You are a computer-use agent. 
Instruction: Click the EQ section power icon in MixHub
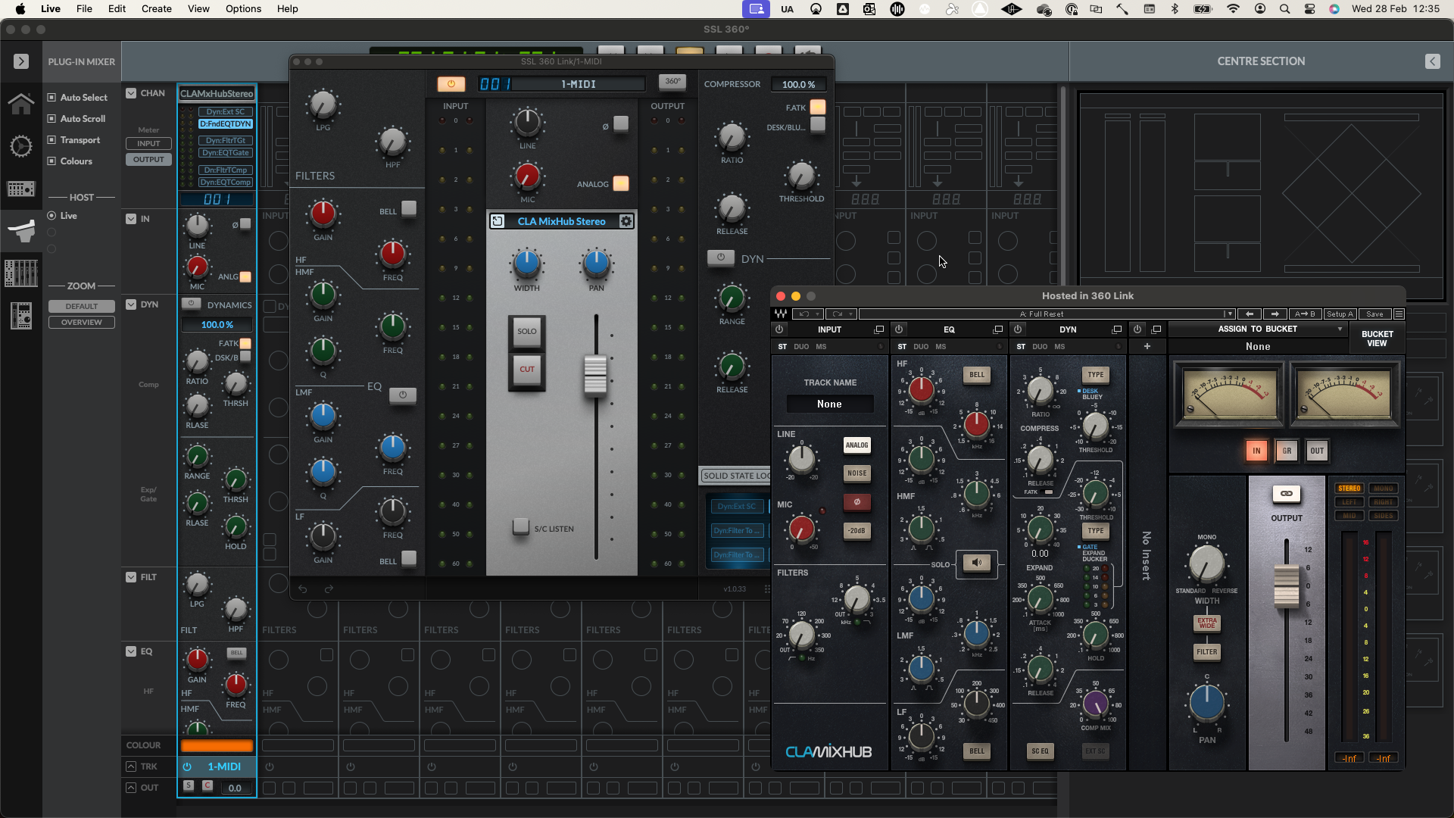899,329
